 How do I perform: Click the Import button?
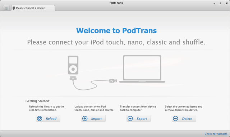pyautogui.click(x=93, y=118)
